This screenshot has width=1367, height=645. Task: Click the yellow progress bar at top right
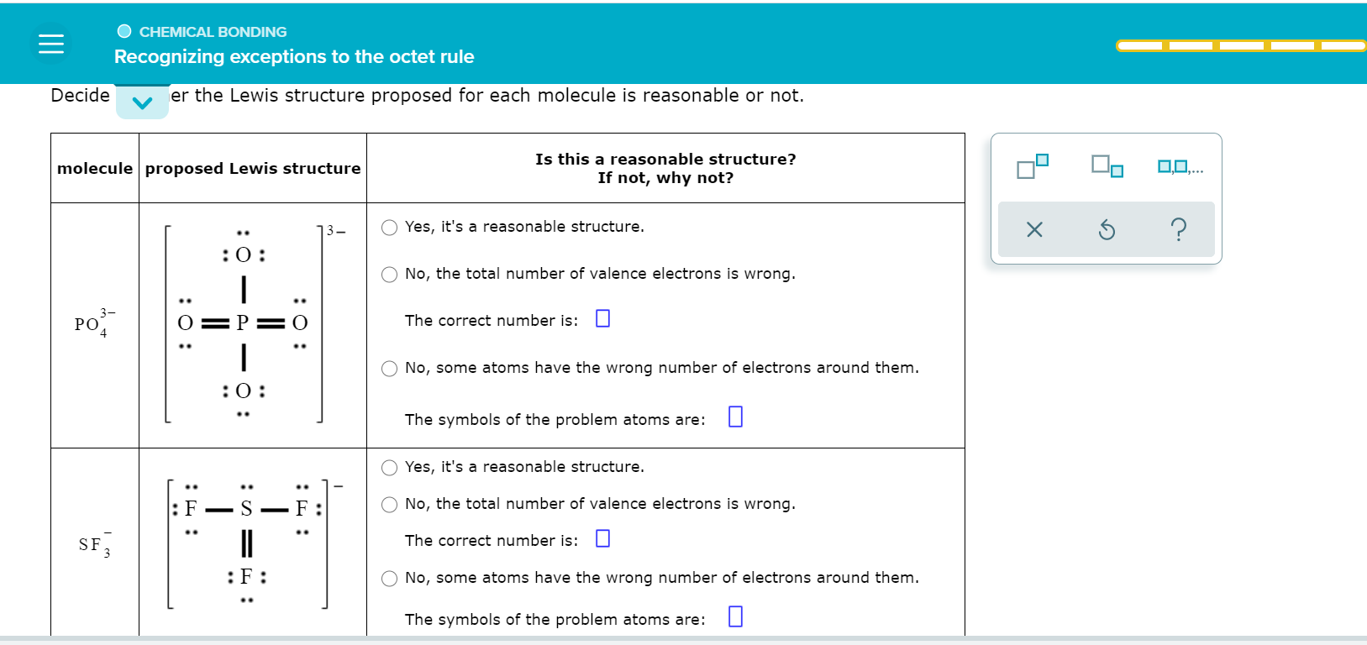[1241, 46]
